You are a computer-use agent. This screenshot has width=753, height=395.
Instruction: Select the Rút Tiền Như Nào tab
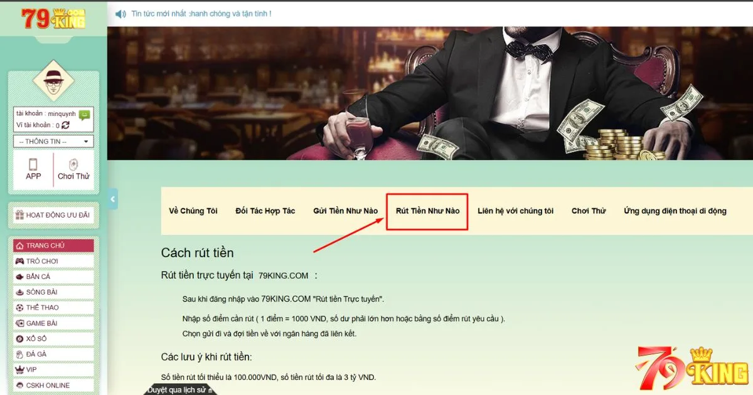pyautogui.click(x=427, y=211)
